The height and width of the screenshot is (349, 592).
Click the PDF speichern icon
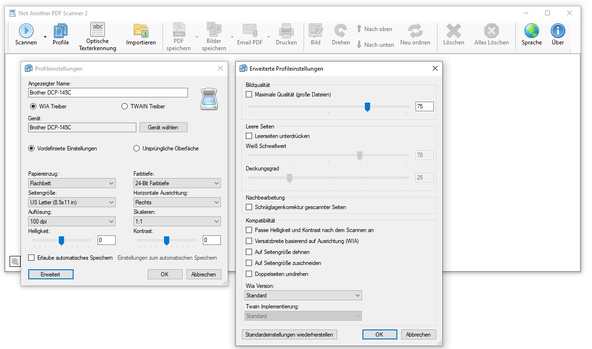(x=179, y=29)
